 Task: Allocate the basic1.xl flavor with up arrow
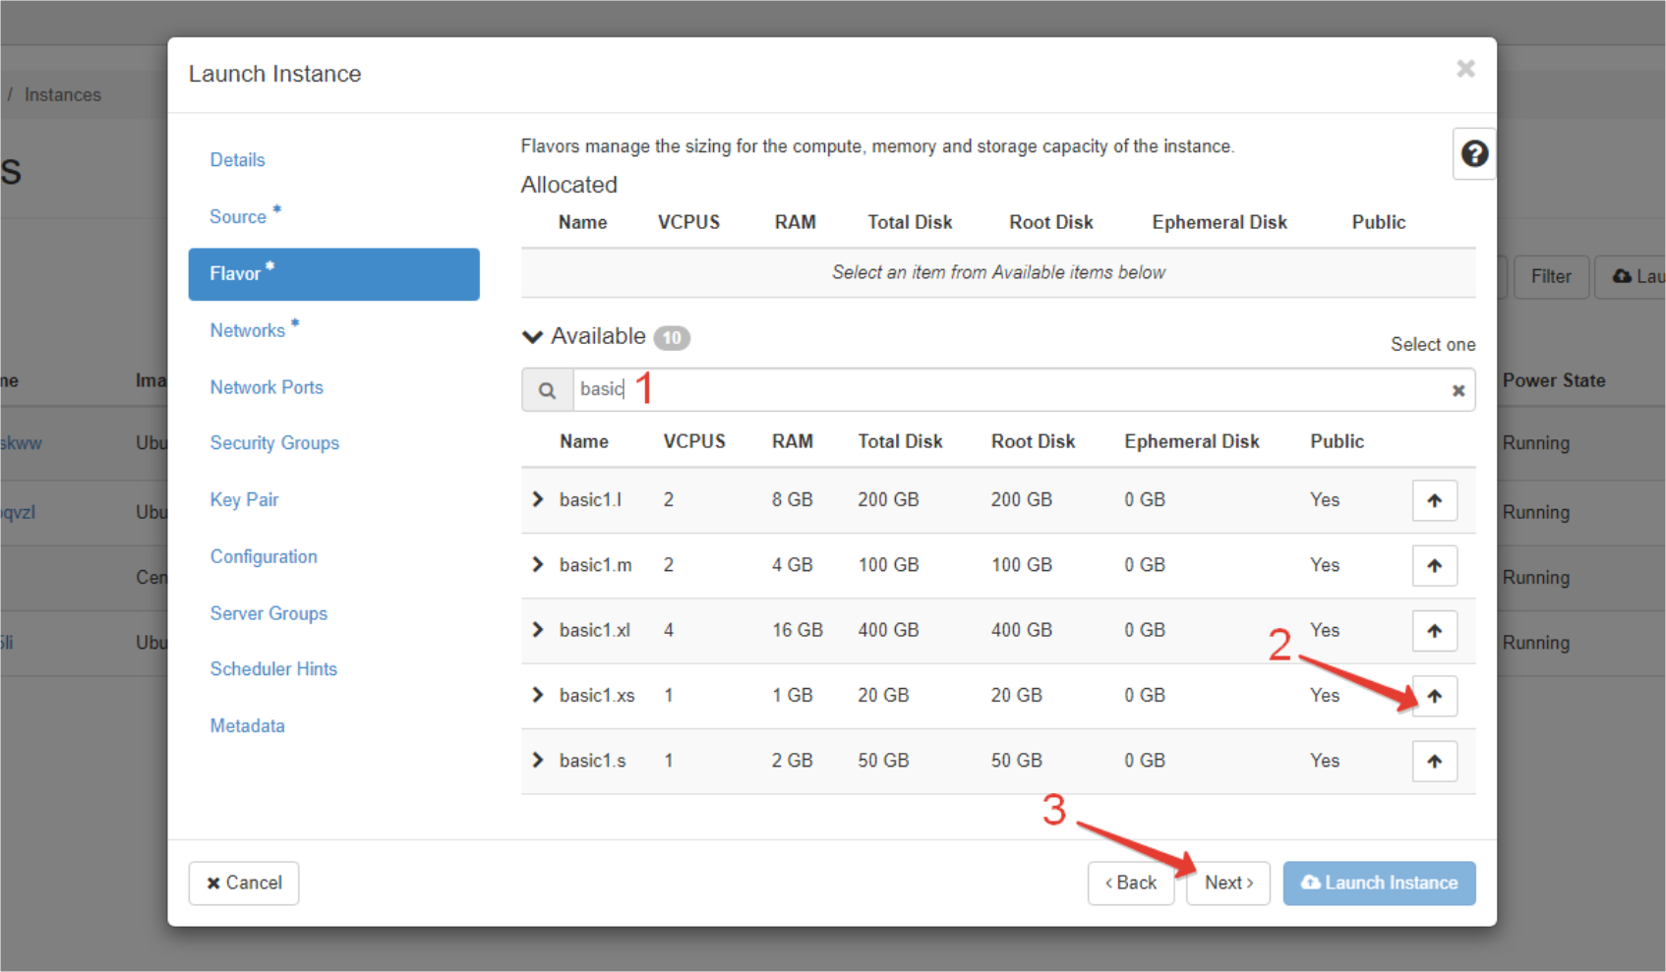click(x=1434, y=631)
